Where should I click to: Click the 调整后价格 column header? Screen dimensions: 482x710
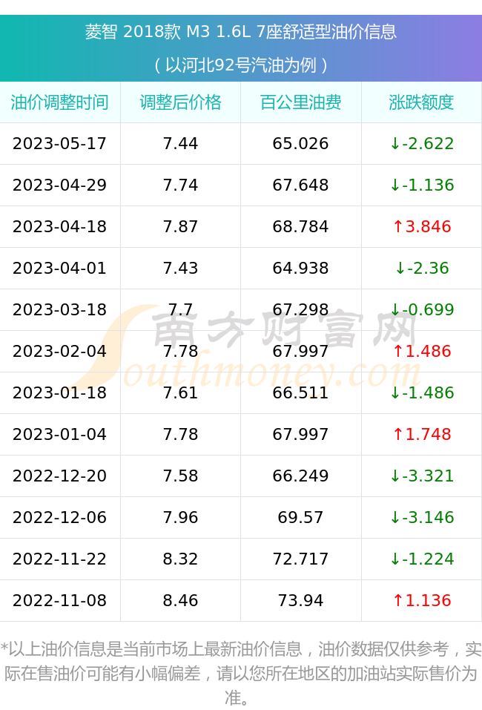tap(180, 102)
